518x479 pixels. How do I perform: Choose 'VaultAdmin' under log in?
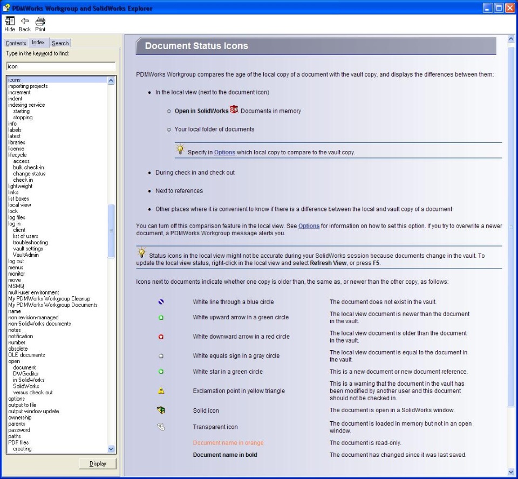click(26, 255)
